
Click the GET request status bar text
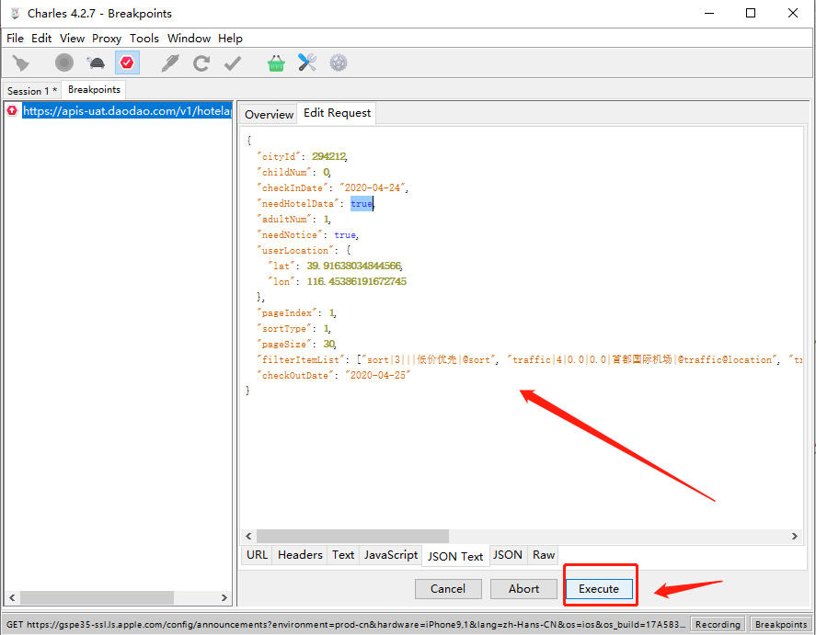click(346, 625)
